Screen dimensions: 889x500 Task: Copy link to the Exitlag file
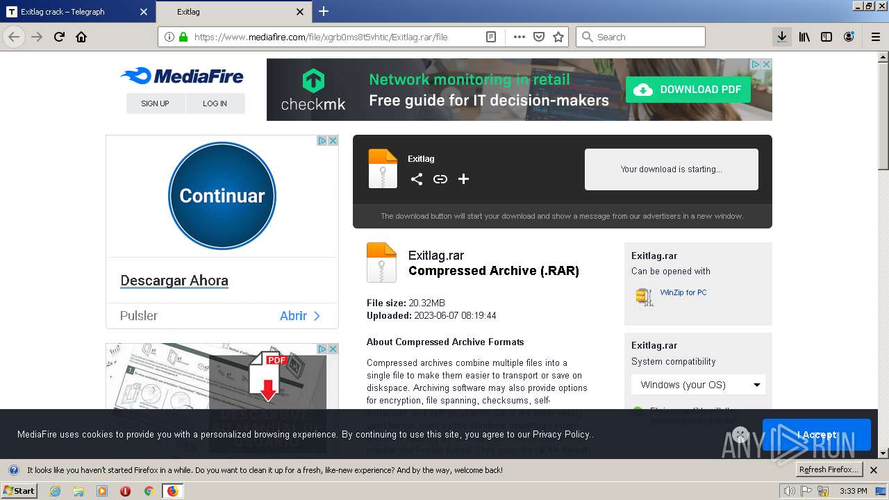point(440,179)
